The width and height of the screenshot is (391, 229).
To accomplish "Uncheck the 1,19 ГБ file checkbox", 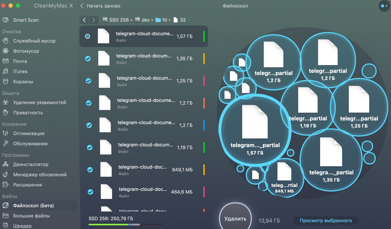I will pyautogui.click(x=90, y=147).
